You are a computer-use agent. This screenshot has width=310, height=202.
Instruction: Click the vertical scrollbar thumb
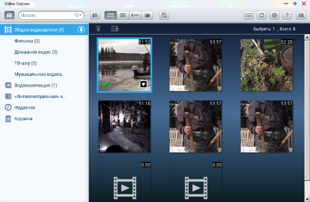pos(307,110)
